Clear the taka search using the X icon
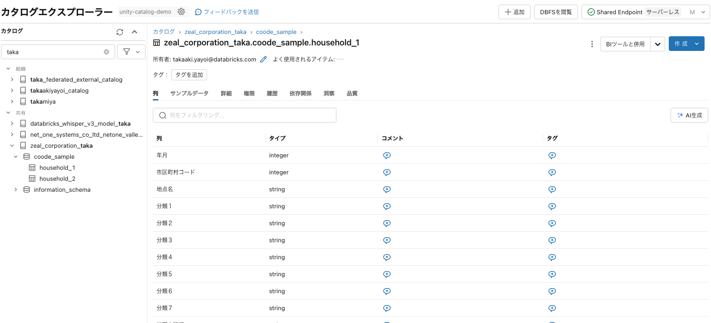Screen dimensions: 711x323 (x=106, y=51)
